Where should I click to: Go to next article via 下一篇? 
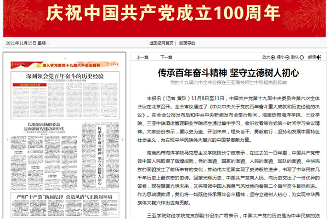tap(166, 56)
